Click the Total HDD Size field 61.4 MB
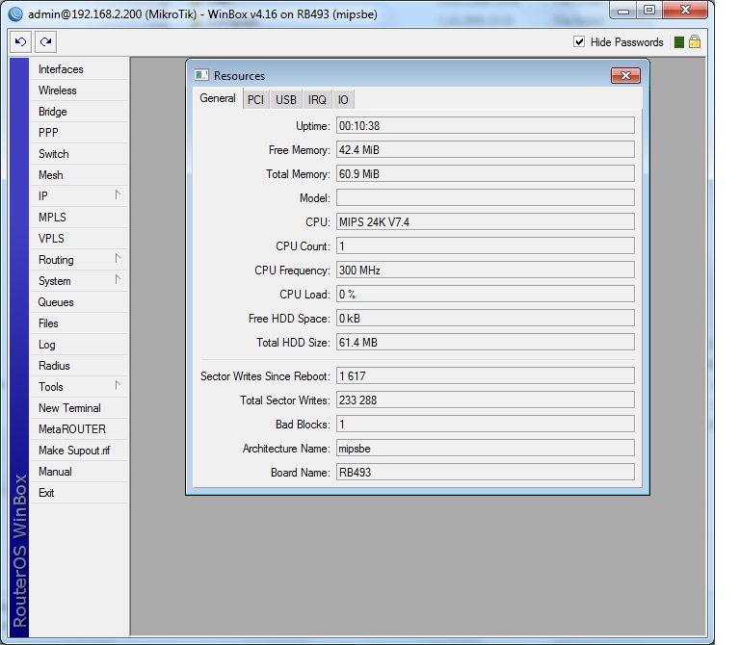This screenshot has height=645, width=740. [x=486, y=343]
